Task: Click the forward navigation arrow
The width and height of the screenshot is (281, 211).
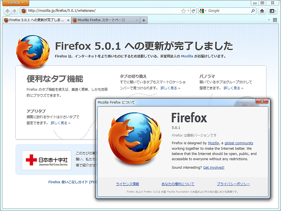Action: coord(15,11)
